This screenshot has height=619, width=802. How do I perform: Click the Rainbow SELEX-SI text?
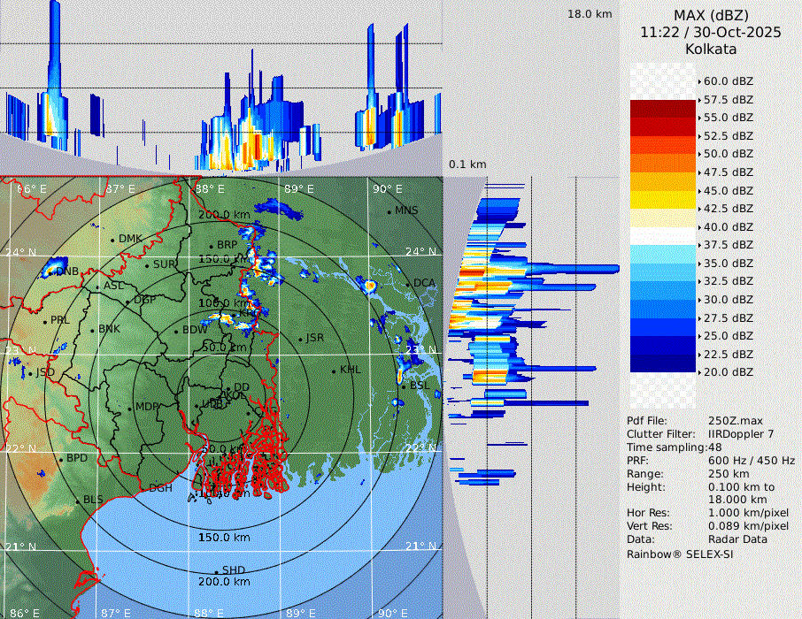tap(680, 554)
